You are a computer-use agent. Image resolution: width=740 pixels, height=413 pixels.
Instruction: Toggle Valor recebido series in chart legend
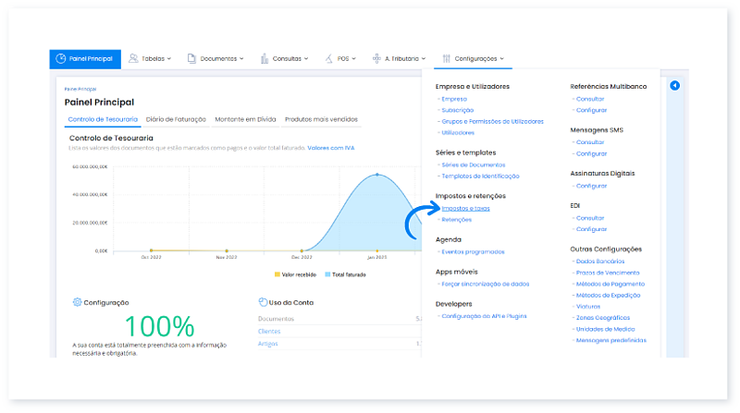295,274
